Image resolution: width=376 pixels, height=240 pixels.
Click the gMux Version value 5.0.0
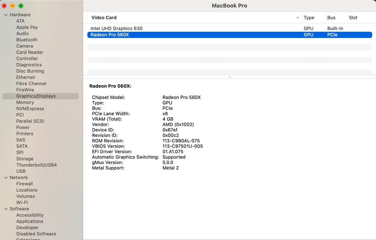tap(168, 162)
